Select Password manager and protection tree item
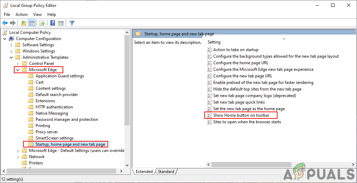 point(67,119)
